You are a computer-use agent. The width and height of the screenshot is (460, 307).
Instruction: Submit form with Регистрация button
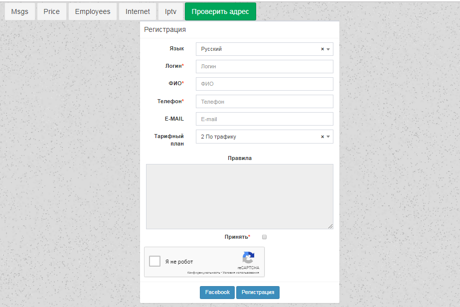[258, 293]
